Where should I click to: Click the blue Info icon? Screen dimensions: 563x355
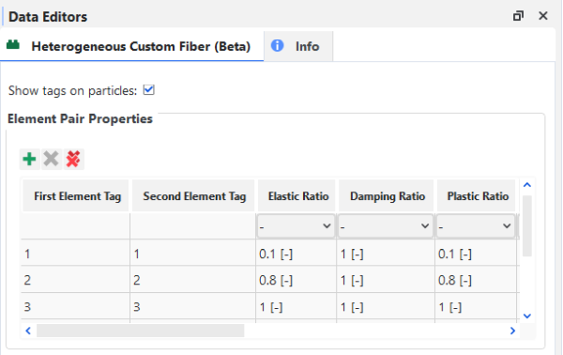click(x=277, y=46)
